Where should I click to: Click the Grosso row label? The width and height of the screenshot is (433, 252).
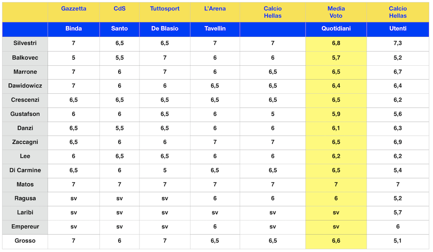point(25,241)
